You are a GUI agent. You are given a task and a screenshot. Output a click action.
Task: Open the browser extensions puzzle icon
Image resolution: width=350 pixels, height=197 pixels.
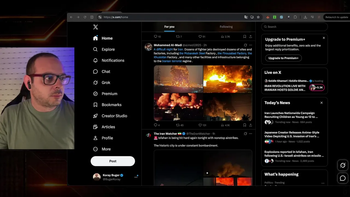pos(295,17)
